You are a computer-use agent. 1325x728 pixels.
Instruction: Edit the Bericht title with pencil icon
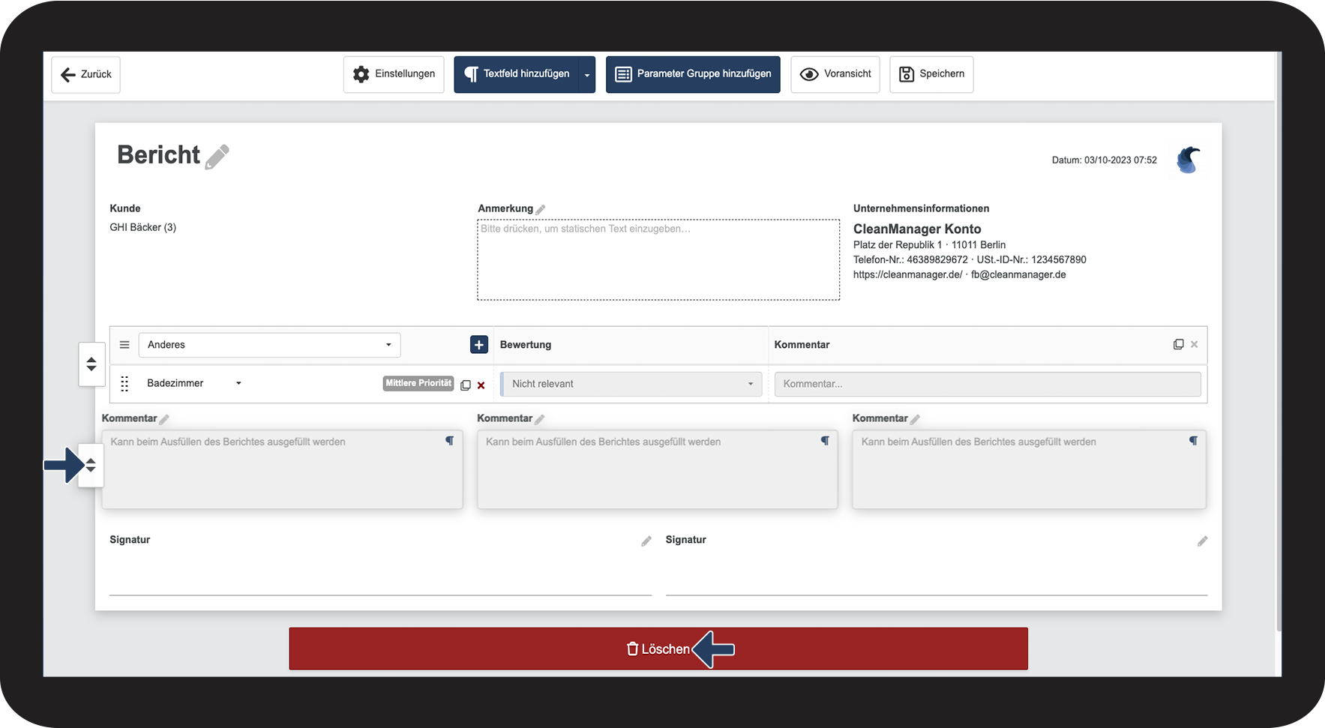click(x=217, y=157)
